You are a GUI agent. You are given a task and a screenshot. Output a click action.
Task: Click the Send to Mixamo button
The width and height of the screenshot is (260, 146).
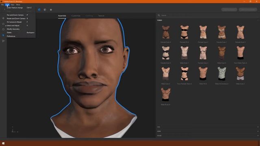tap(229, 10)
